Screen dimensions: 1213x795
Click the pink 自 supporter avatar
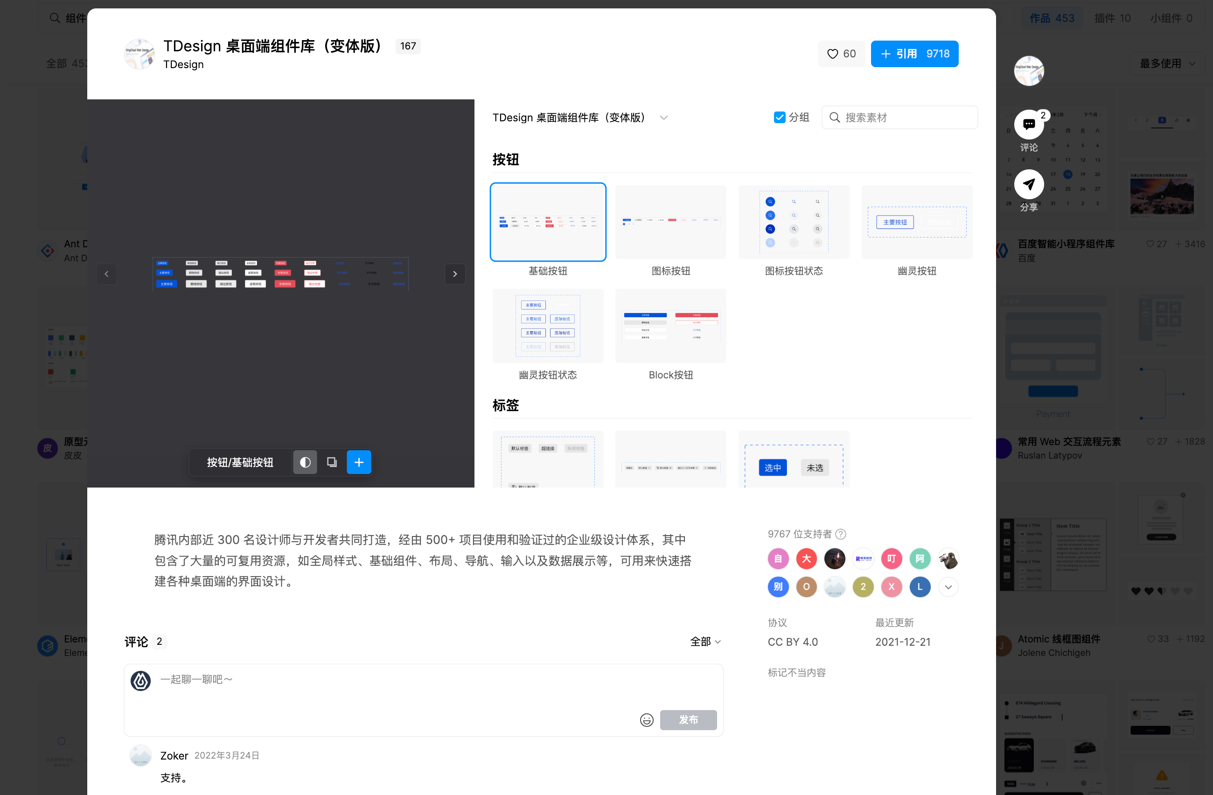point(778,559)
